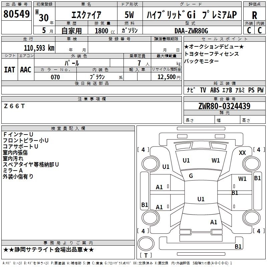This screenshot has width=267, height=267.
Task: Click the PW equipment label
Action: click(x=260, y=90)
